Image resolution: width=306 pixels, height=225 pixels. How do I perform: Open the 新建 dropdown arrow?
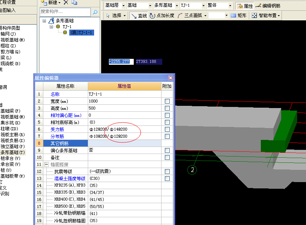coord(60,3)
